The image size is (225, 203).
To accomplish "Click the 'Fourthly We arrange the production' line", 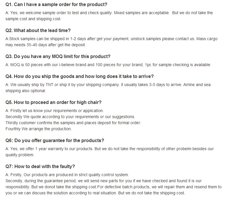I will (38, 129).
